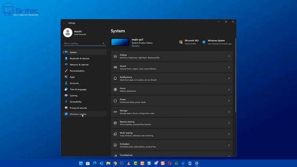Image resolution: width=297 pixels, height=167 pixels.
Task: Click the Settings back arrow
Action: tap(64, 23)
